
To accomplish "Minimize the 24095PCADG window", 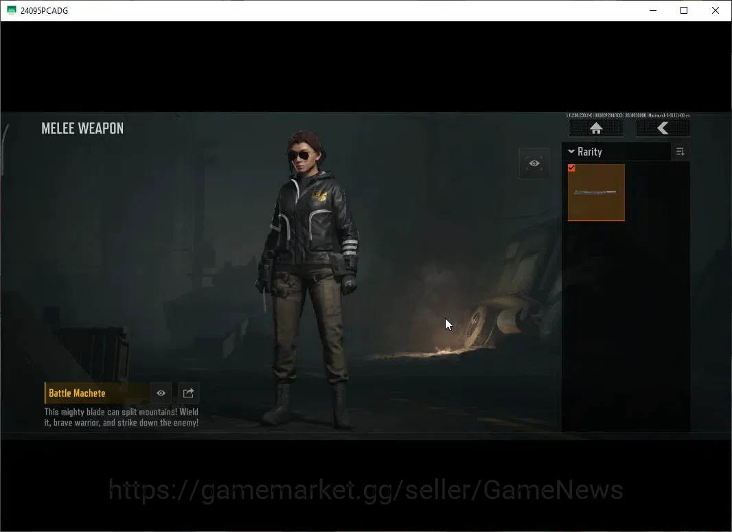I will tap(653, 10).
